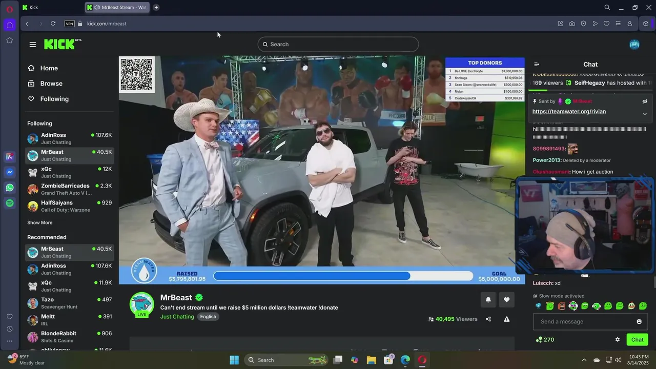Screen dimensions: 656x369
Task: Insert the duck emote in chat
Action: [x=631, y=306]
